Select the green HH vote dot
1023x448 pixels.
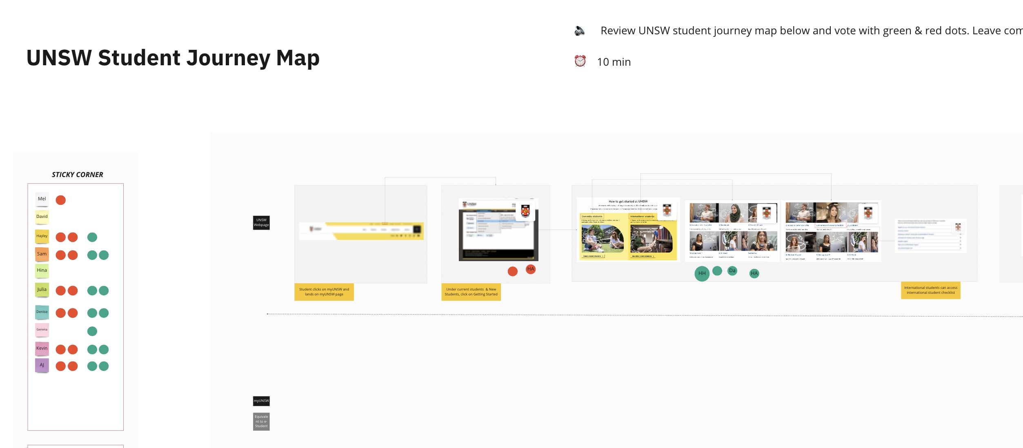[x=702, y=273]
